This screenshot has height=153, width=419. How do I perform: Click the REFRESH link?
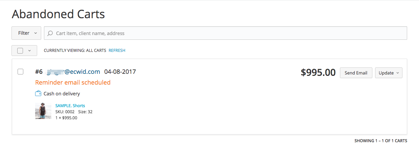tap(117, 51)
